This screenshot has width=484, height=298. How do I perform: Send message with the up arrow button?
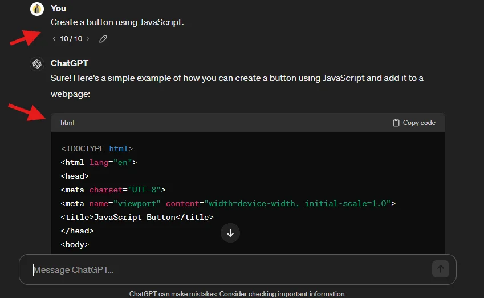click(441, 269)
